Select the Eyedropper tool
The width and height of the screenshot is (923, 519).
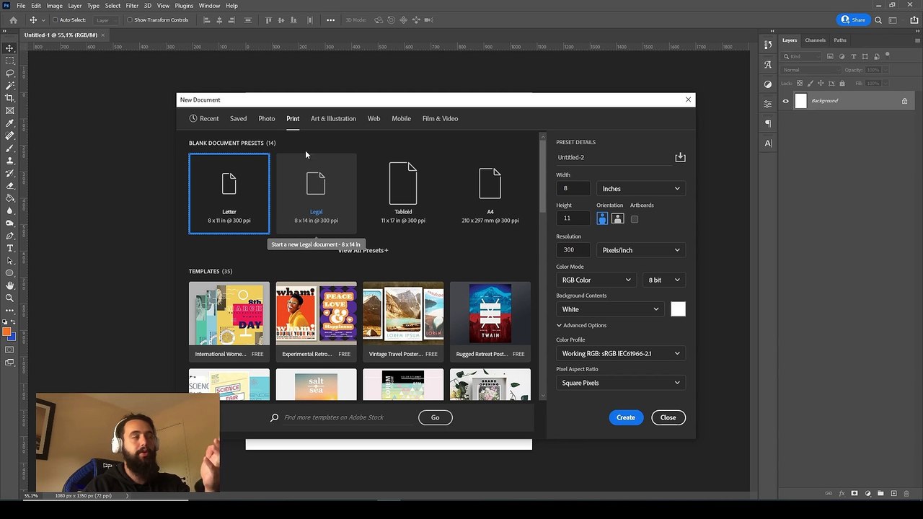click(9, 123)
